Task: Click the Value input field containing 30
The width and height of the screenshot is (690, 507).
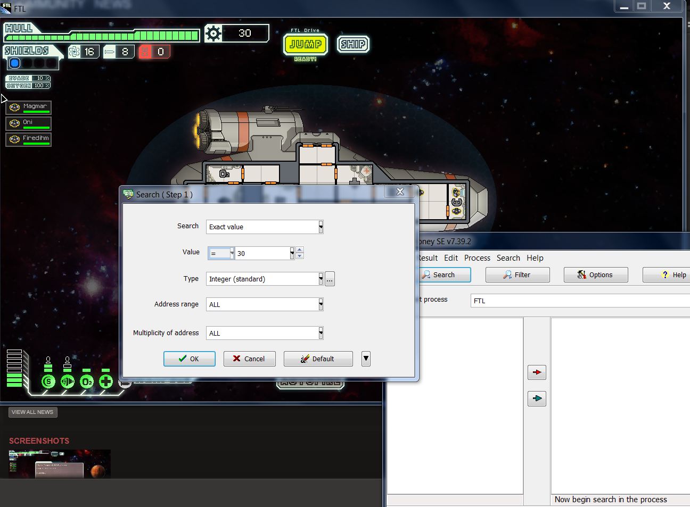Action: (x=262, y=253)
